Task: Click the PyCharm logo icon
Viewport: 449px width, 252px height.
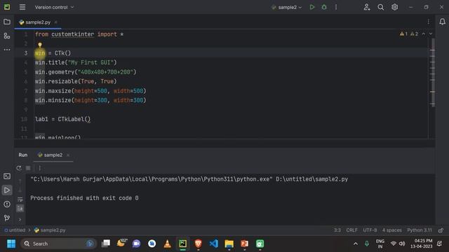Action: pos(7,7)
